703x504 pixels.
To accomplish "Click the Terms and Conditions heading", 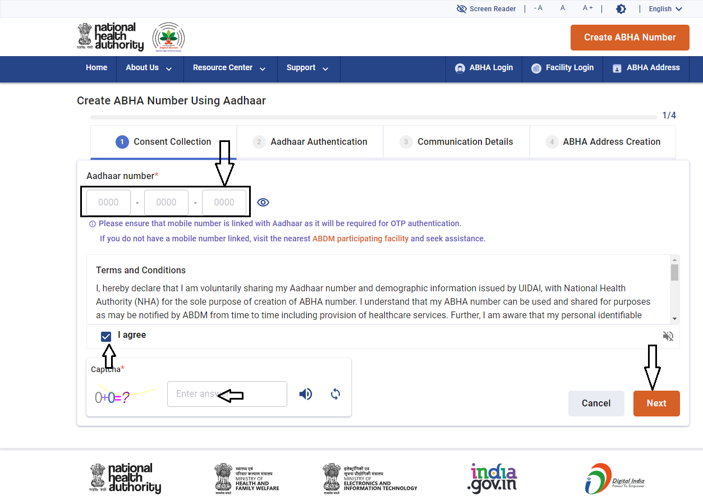I will click(141, 271).
